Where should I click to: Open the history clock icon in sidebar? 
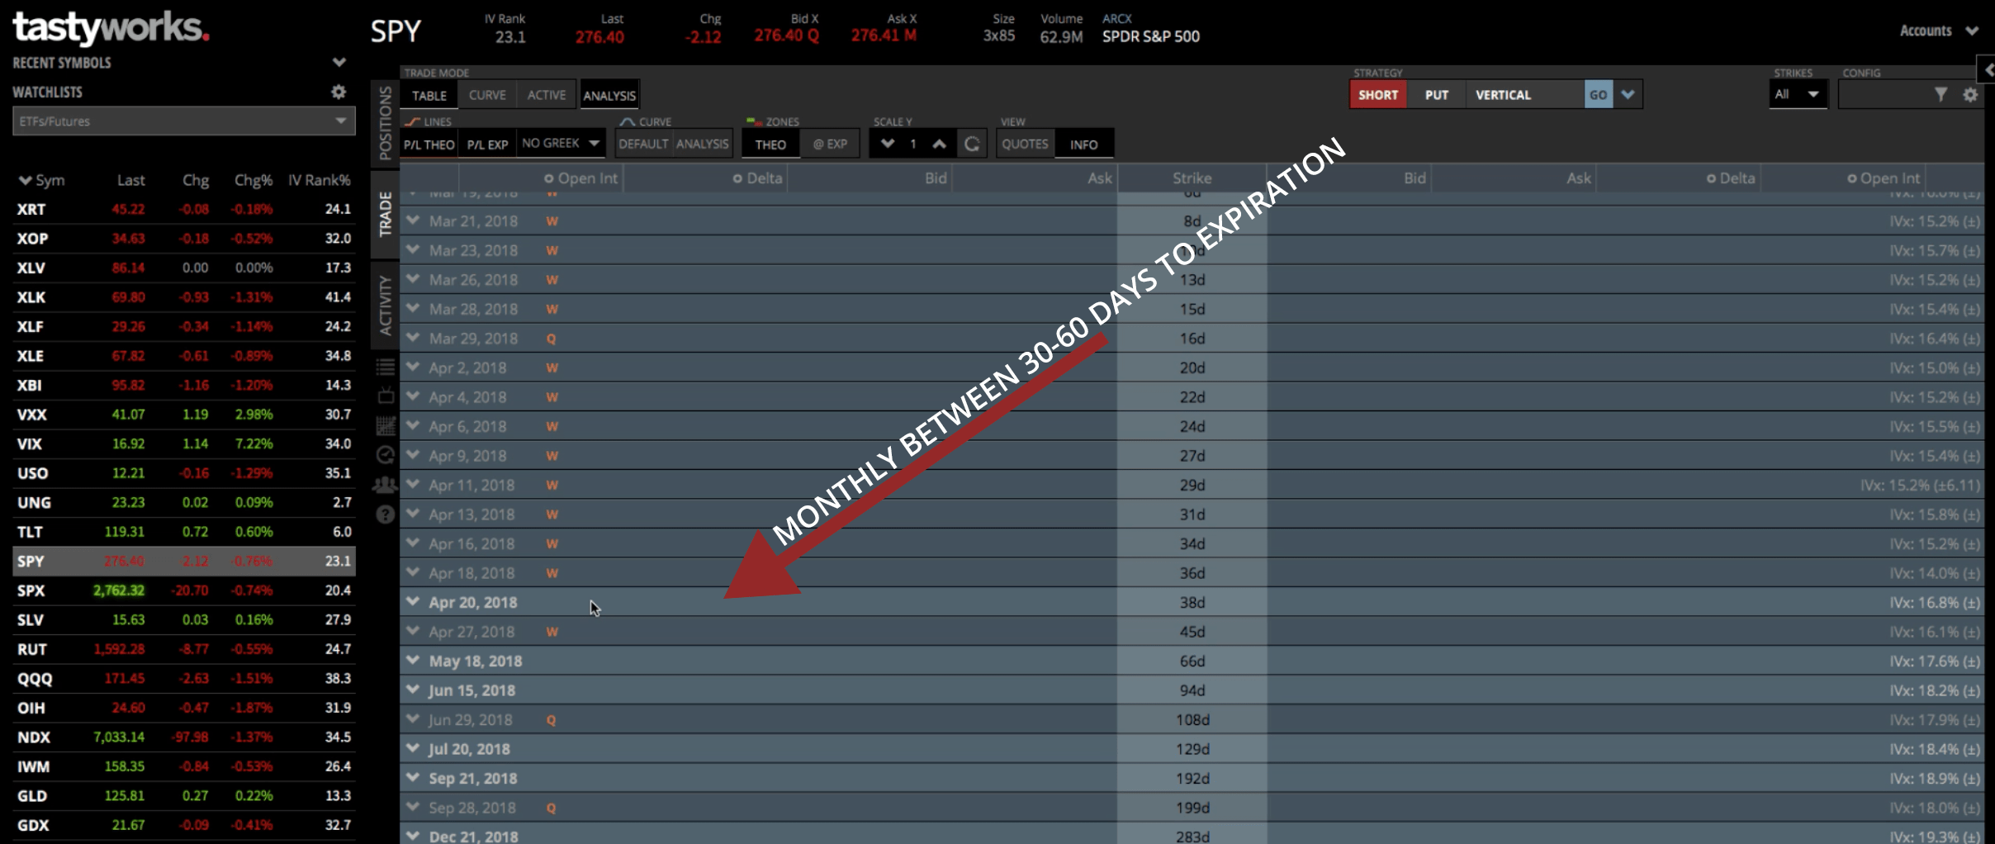pos(385,455)
